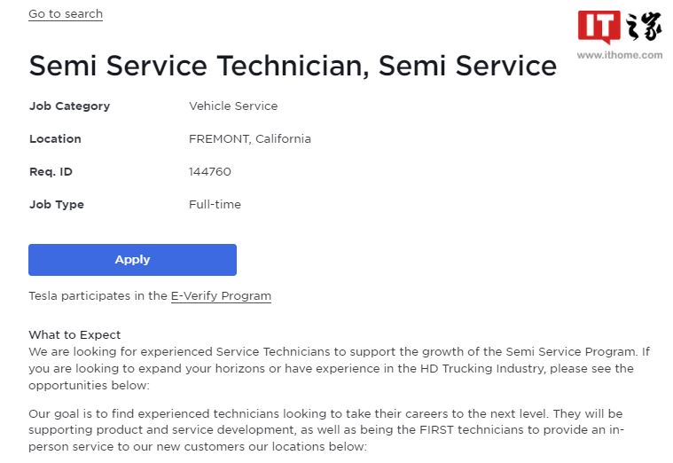Select the Semi Service Technician page heading
Viewport: 673px width, 463px height.
[x=293, y=66]
